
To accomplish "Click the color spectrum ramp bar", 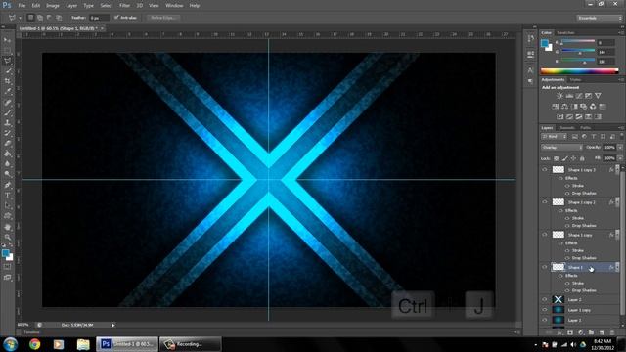I will tap(580, 71).
